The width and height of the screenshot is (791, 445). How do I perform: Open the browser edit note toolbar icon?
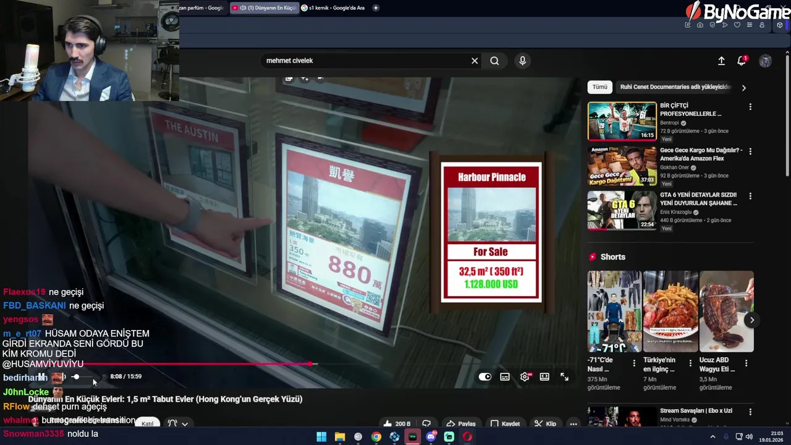pos(688,25)
